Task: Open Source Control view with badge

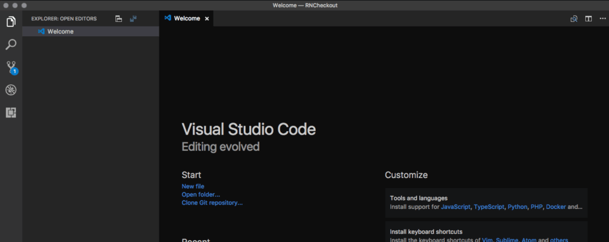Action: coord(11,68)
